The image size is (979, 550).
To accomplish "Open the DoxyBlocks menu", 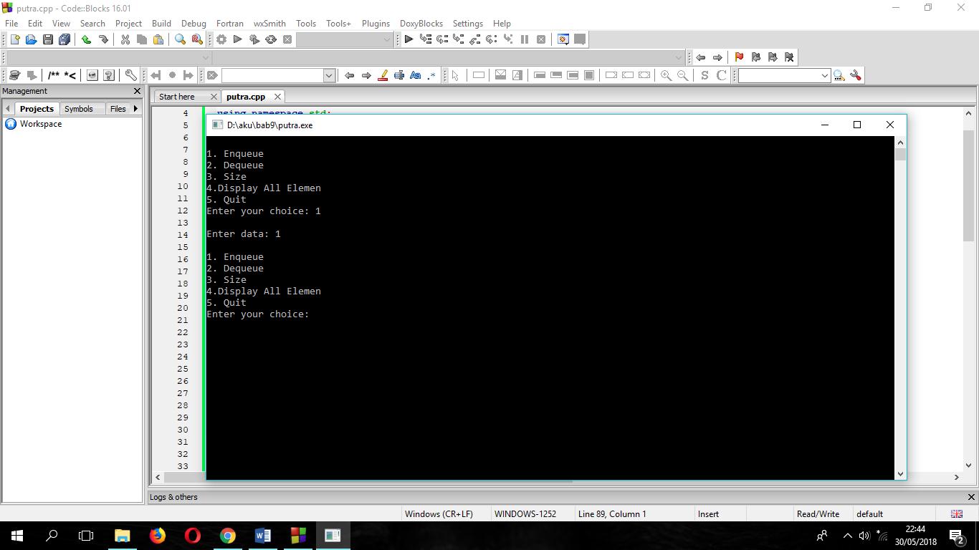I will pyautogui.click(x=421, y=23).
